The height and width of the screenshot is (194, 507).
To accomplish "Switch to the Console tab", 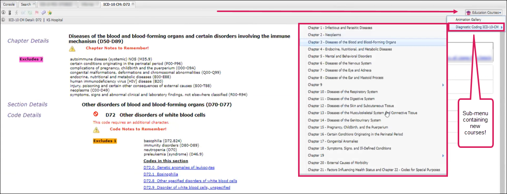I will click(9, 5).
